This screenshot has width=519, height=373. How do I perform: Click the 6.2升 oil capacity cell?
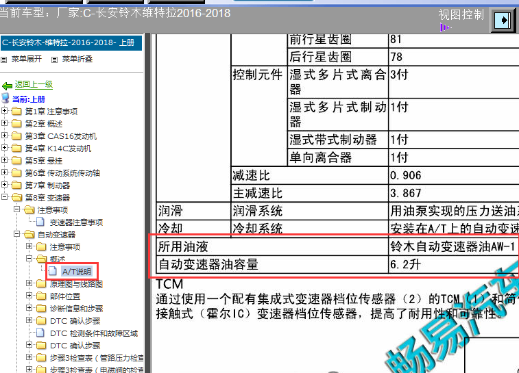(x=452, y=264)
